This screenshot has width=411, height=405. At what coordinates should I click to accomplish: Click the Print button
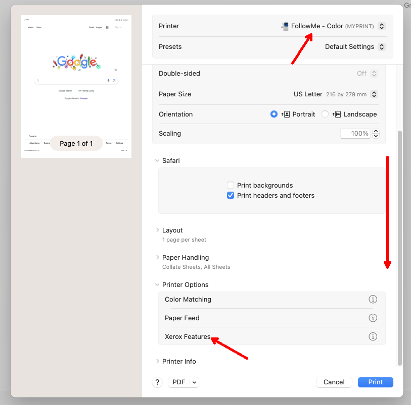375,382
